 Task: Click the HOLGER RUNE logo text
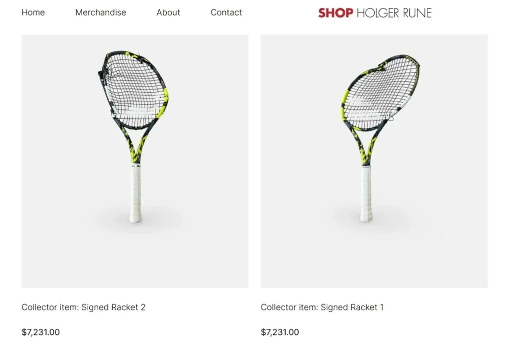[x=394, y=12]
